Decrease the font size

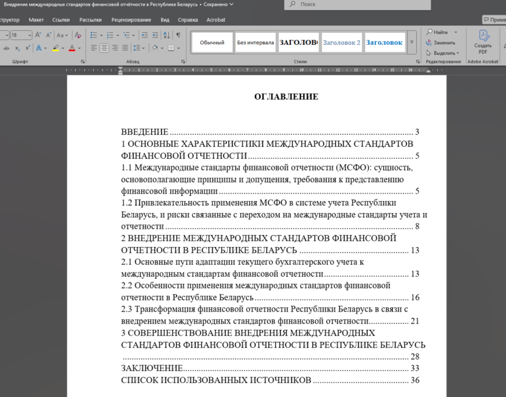(x=49, y=35)
